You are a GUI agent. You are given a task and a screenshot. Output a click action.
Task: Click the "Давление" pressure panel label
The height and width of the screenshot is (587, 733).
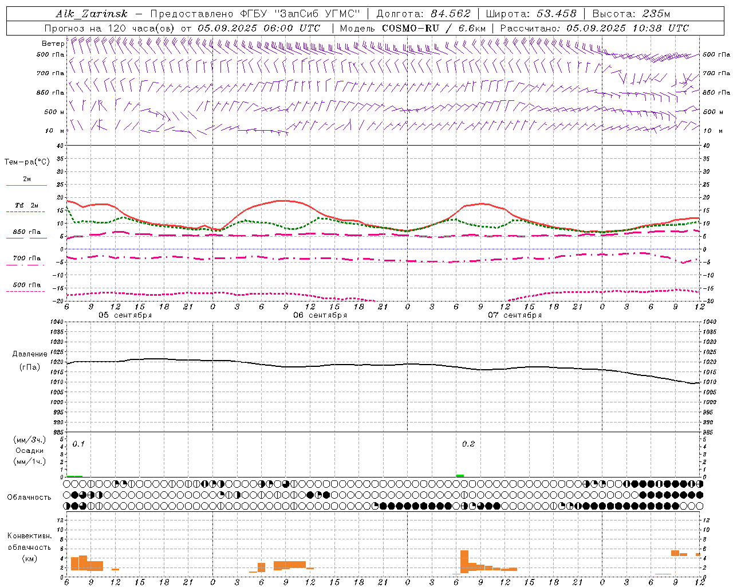[x=29, y=354]
